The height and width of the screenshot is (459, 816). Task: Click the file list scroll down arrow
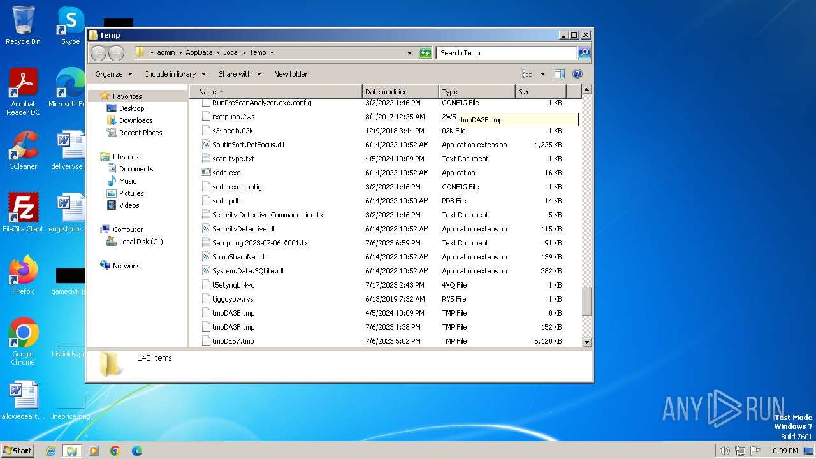click(x=587, y=342)
